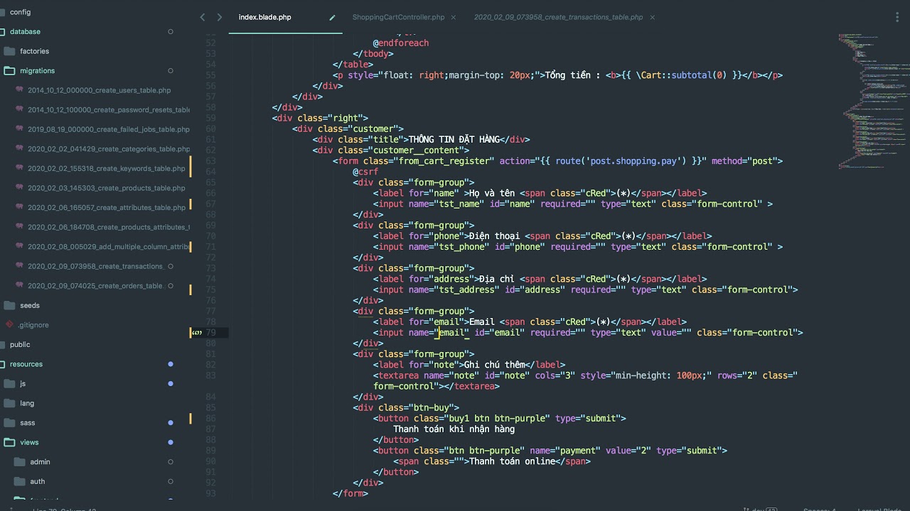Open the tab overflow three-dots menu
910x511 pixels.
pos(896,17)
